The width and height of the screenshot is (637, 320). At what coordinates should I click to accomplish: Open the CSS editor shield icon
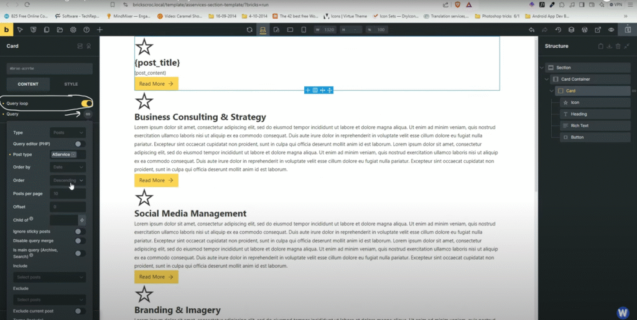pos(34,30)
